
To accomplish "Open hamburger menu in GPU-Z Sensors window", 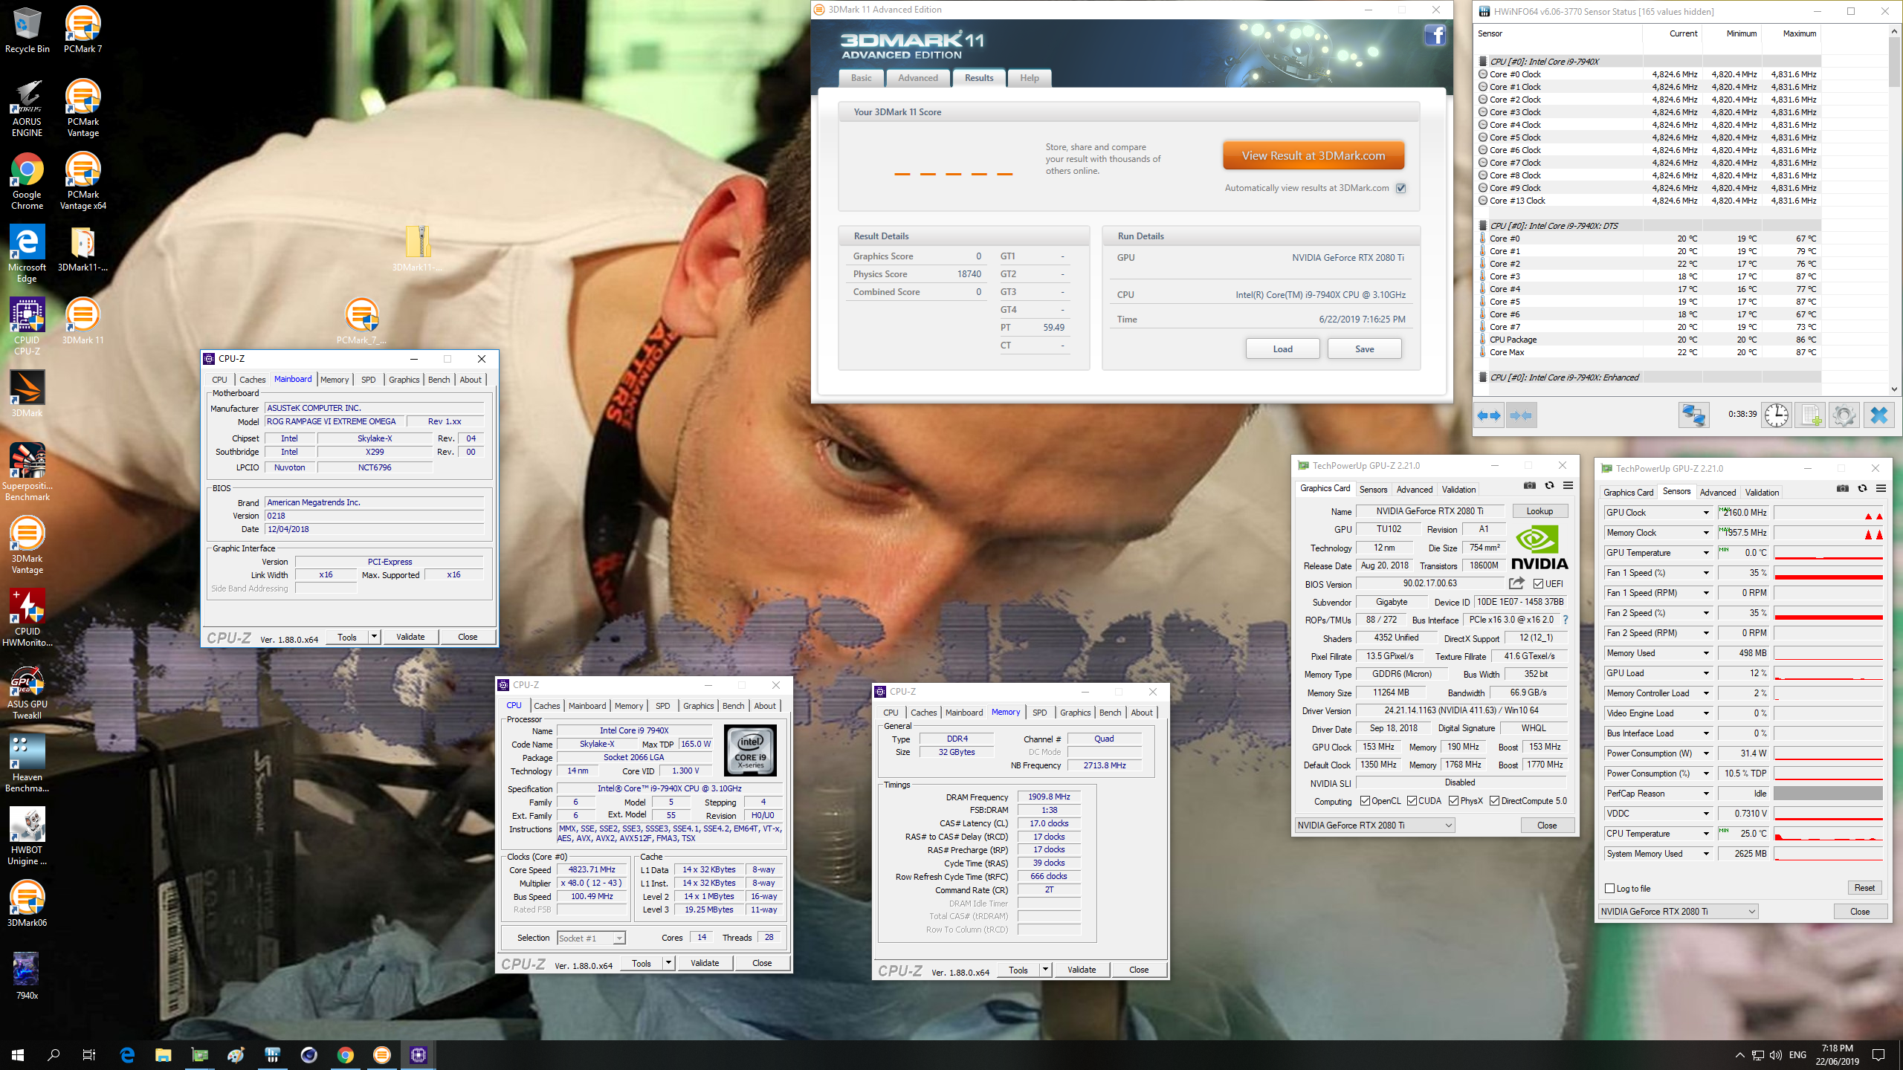I will pyautogui.click(x=1881, y=488).
